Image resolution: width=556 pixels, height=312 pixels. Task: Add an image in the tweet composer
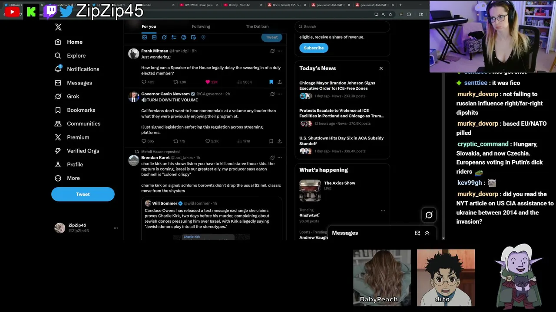pyautogui.click(x=145, y=37)
